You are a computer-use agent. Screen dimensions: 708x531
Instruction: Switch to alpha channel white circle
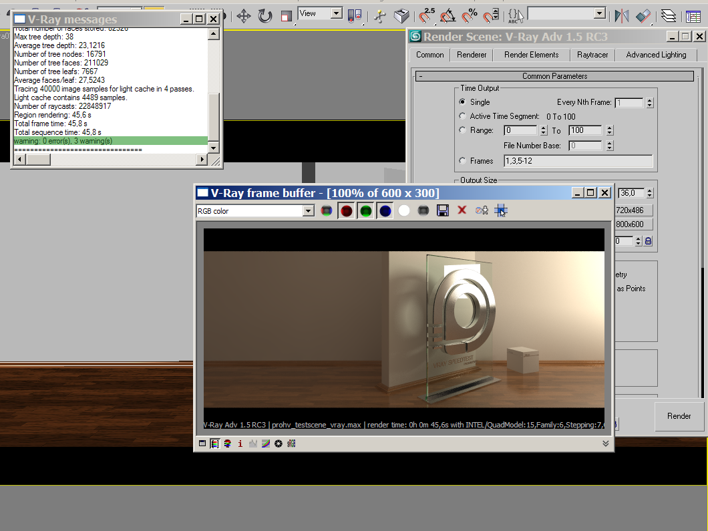click(404, 210)
